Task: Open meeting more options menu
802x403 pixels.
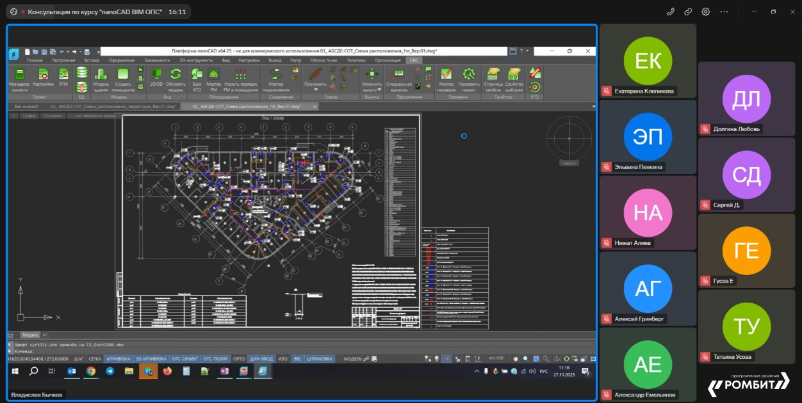Action: tap(724, 12)
